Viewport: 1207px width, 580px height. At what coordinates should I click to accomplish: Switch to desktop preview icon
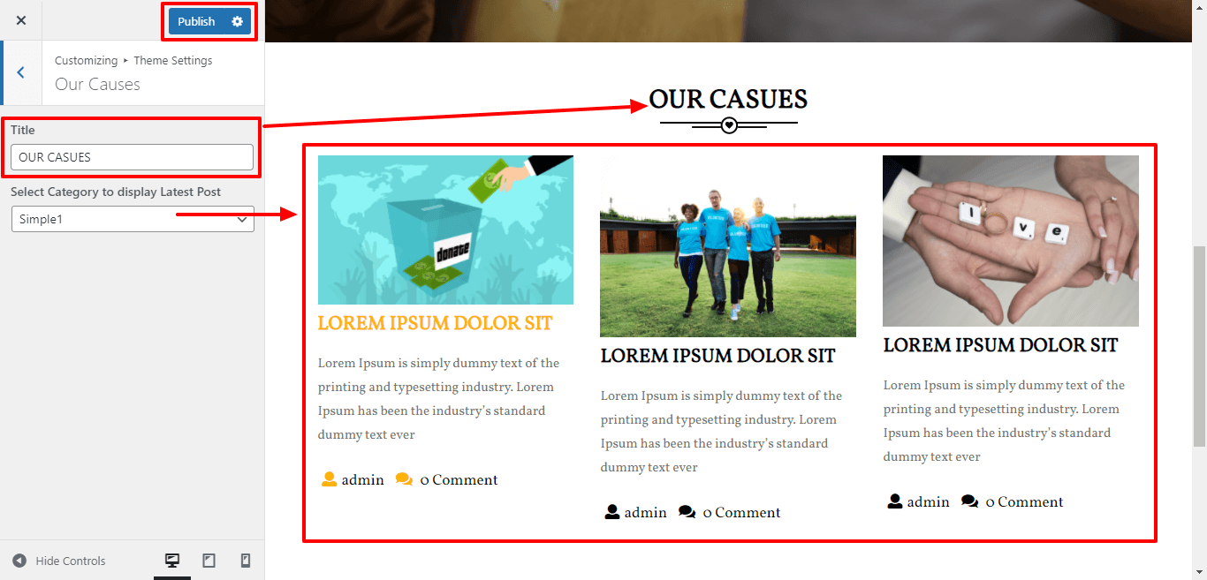[172, 561]
